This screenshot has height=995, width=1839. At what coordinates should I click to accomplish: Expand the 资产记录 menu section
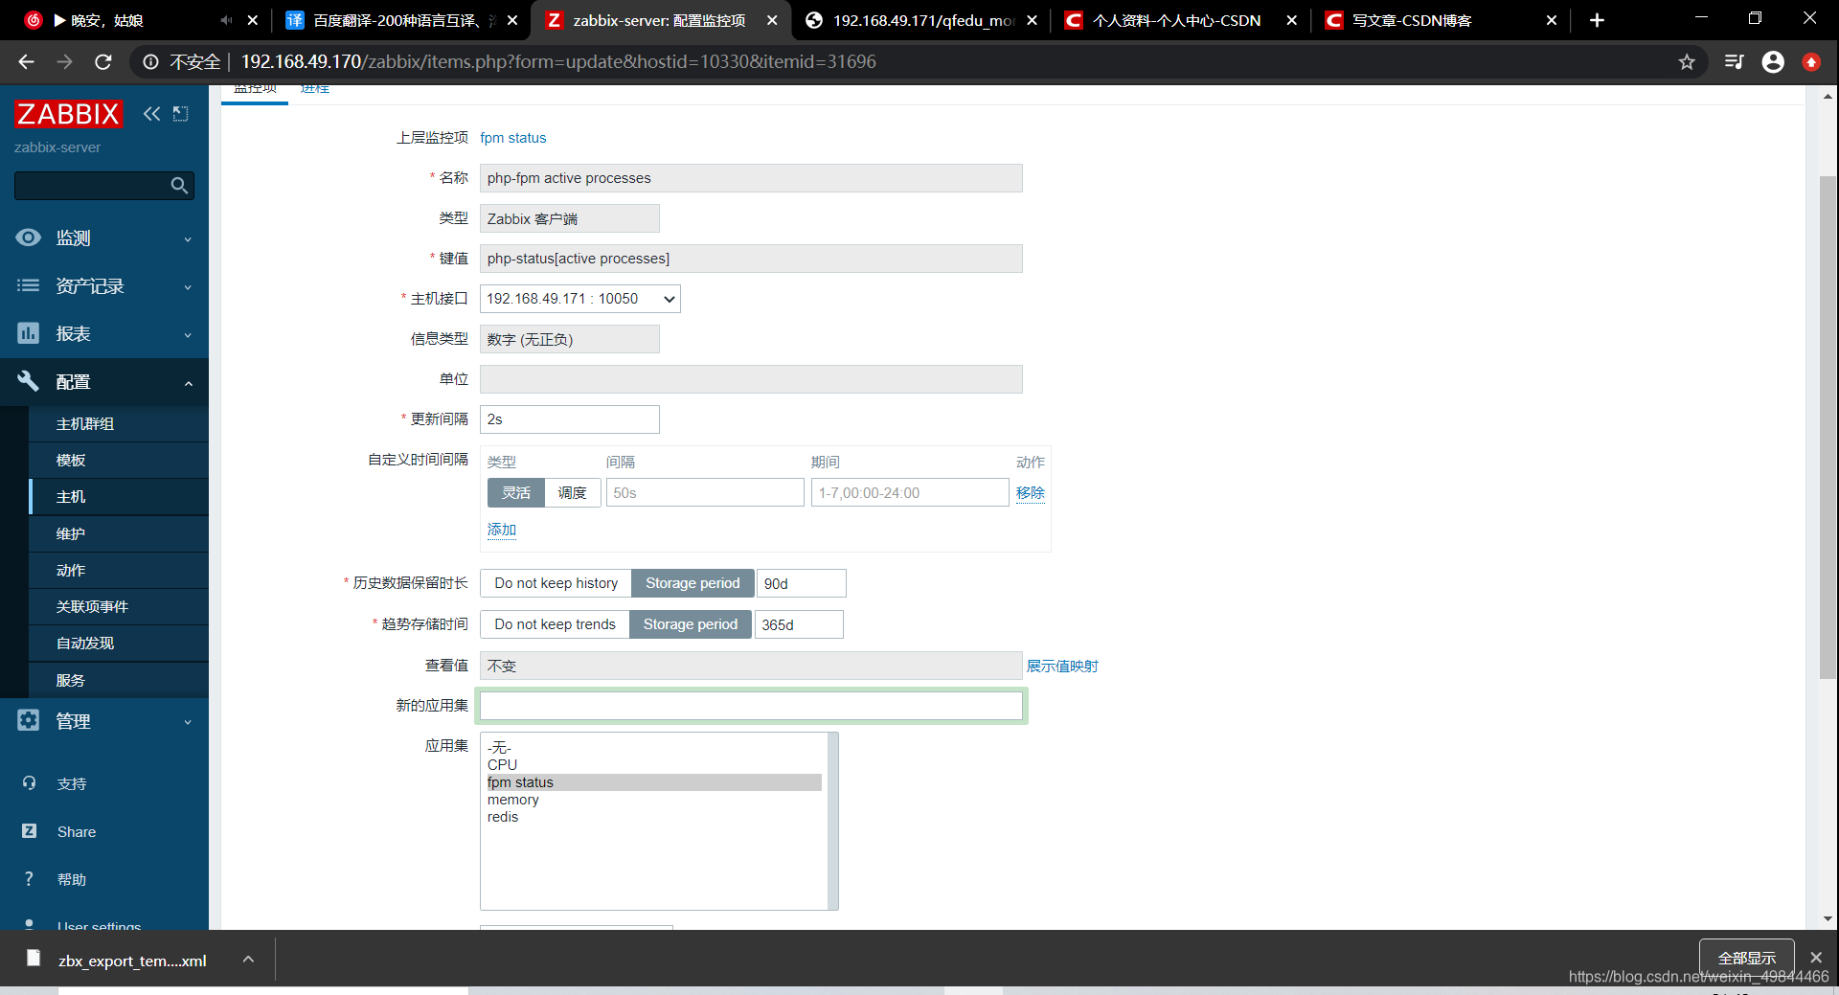[188, 287]
